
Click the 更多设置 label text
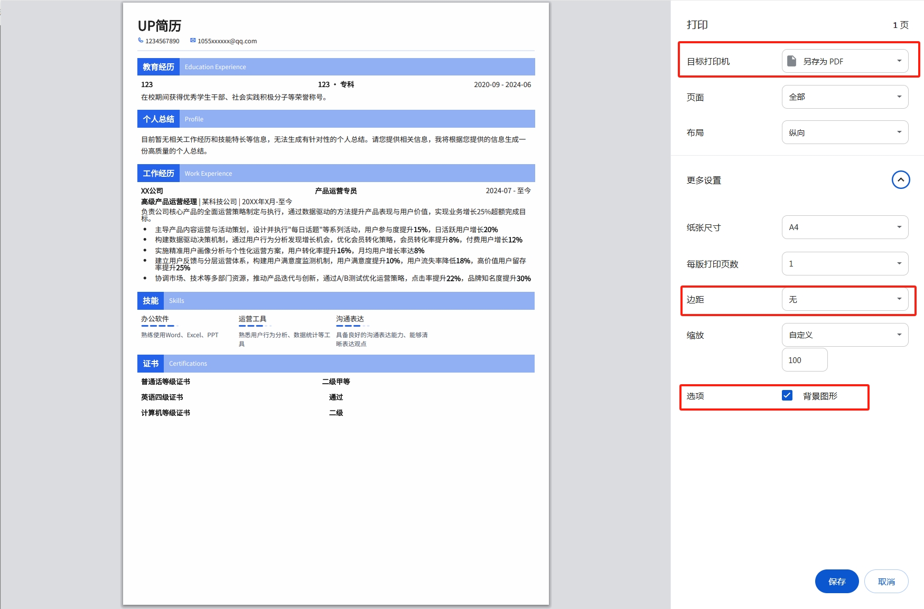(704, 180)
